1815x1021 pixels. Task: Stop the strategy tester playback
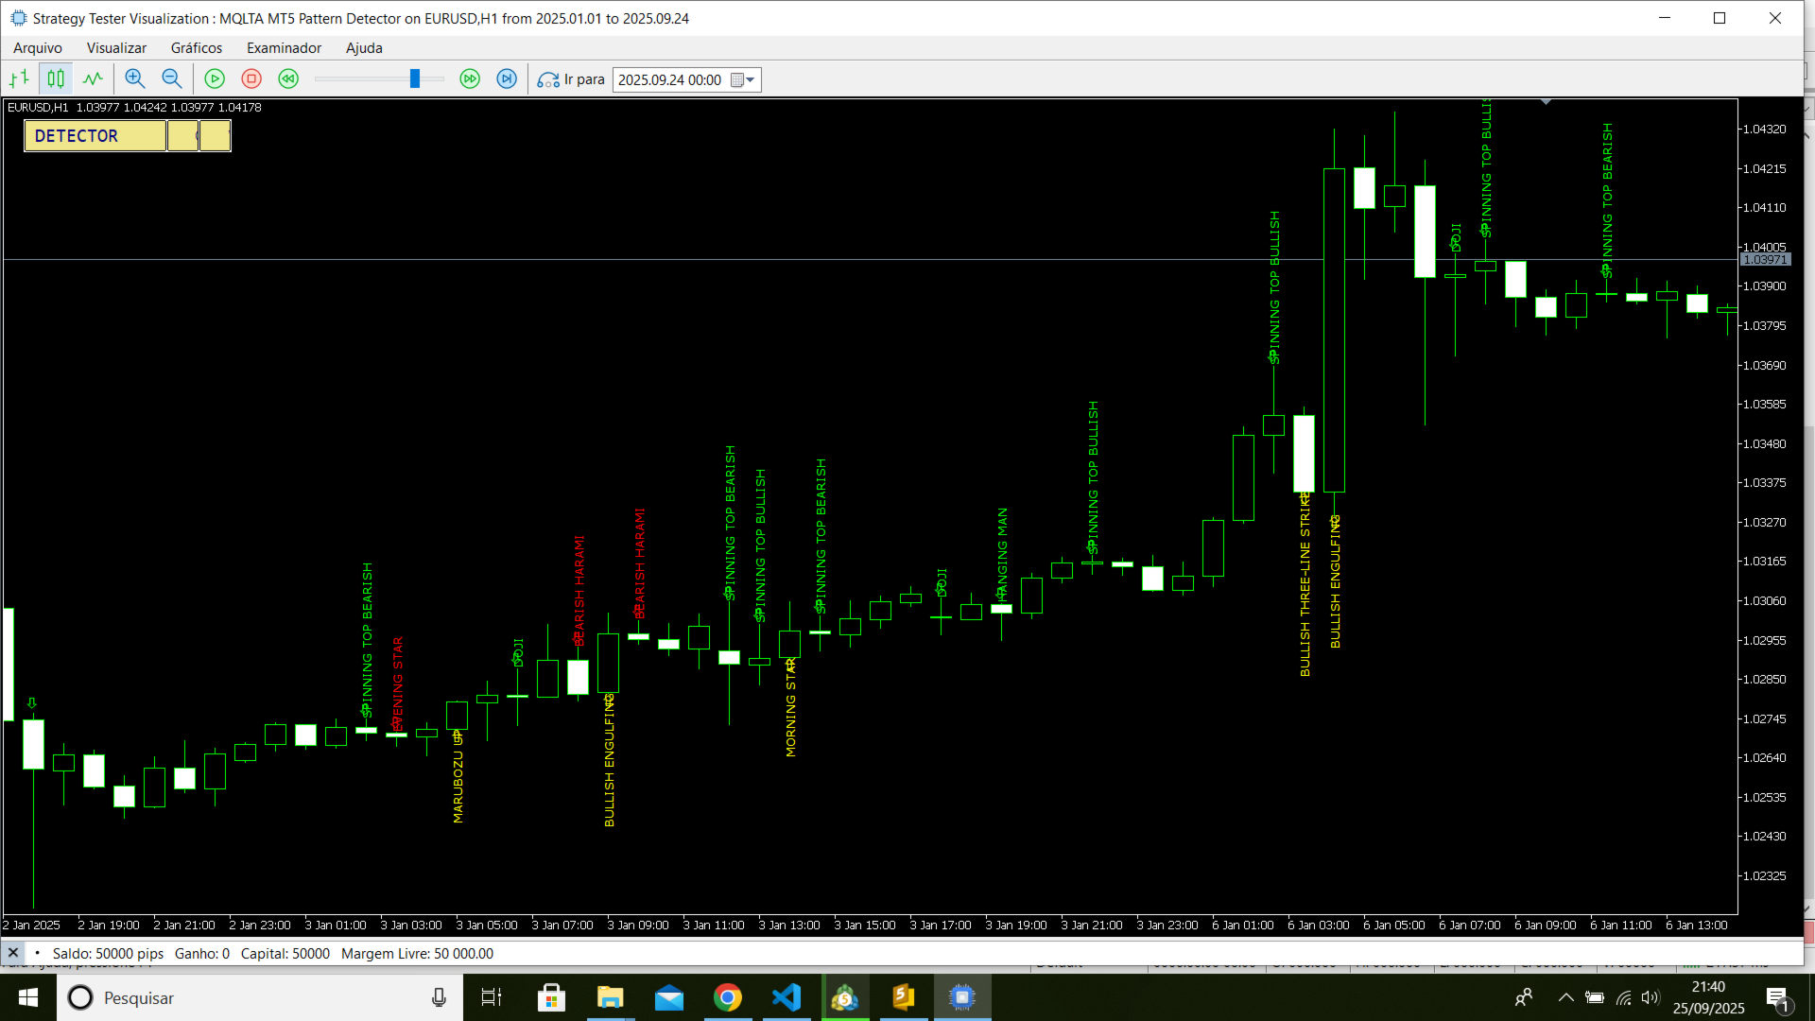(251, 78)
